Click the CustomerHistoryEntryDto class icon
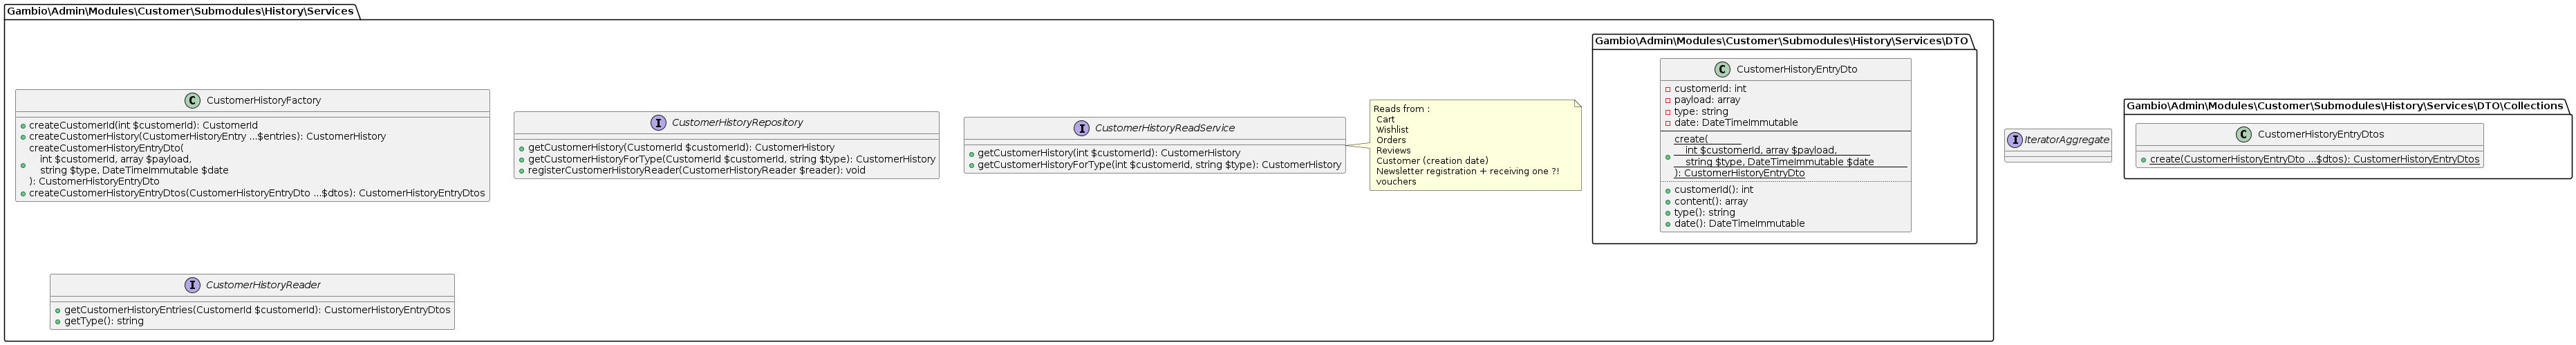The image size is (2576, 345). [1722, 70]
